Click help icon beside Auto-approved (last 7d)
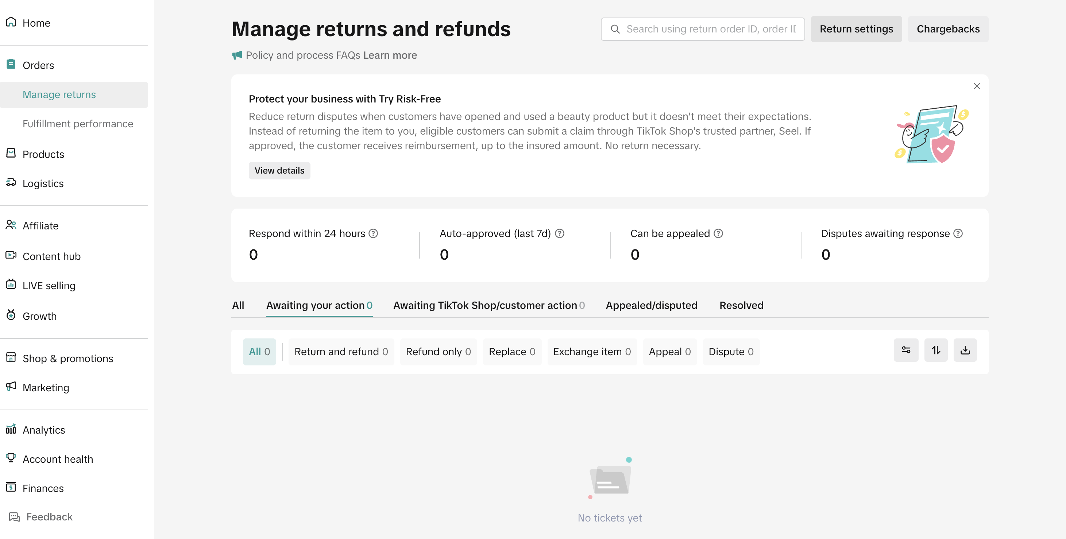This screenshot has width=1066, height=539. click(560, 233)
